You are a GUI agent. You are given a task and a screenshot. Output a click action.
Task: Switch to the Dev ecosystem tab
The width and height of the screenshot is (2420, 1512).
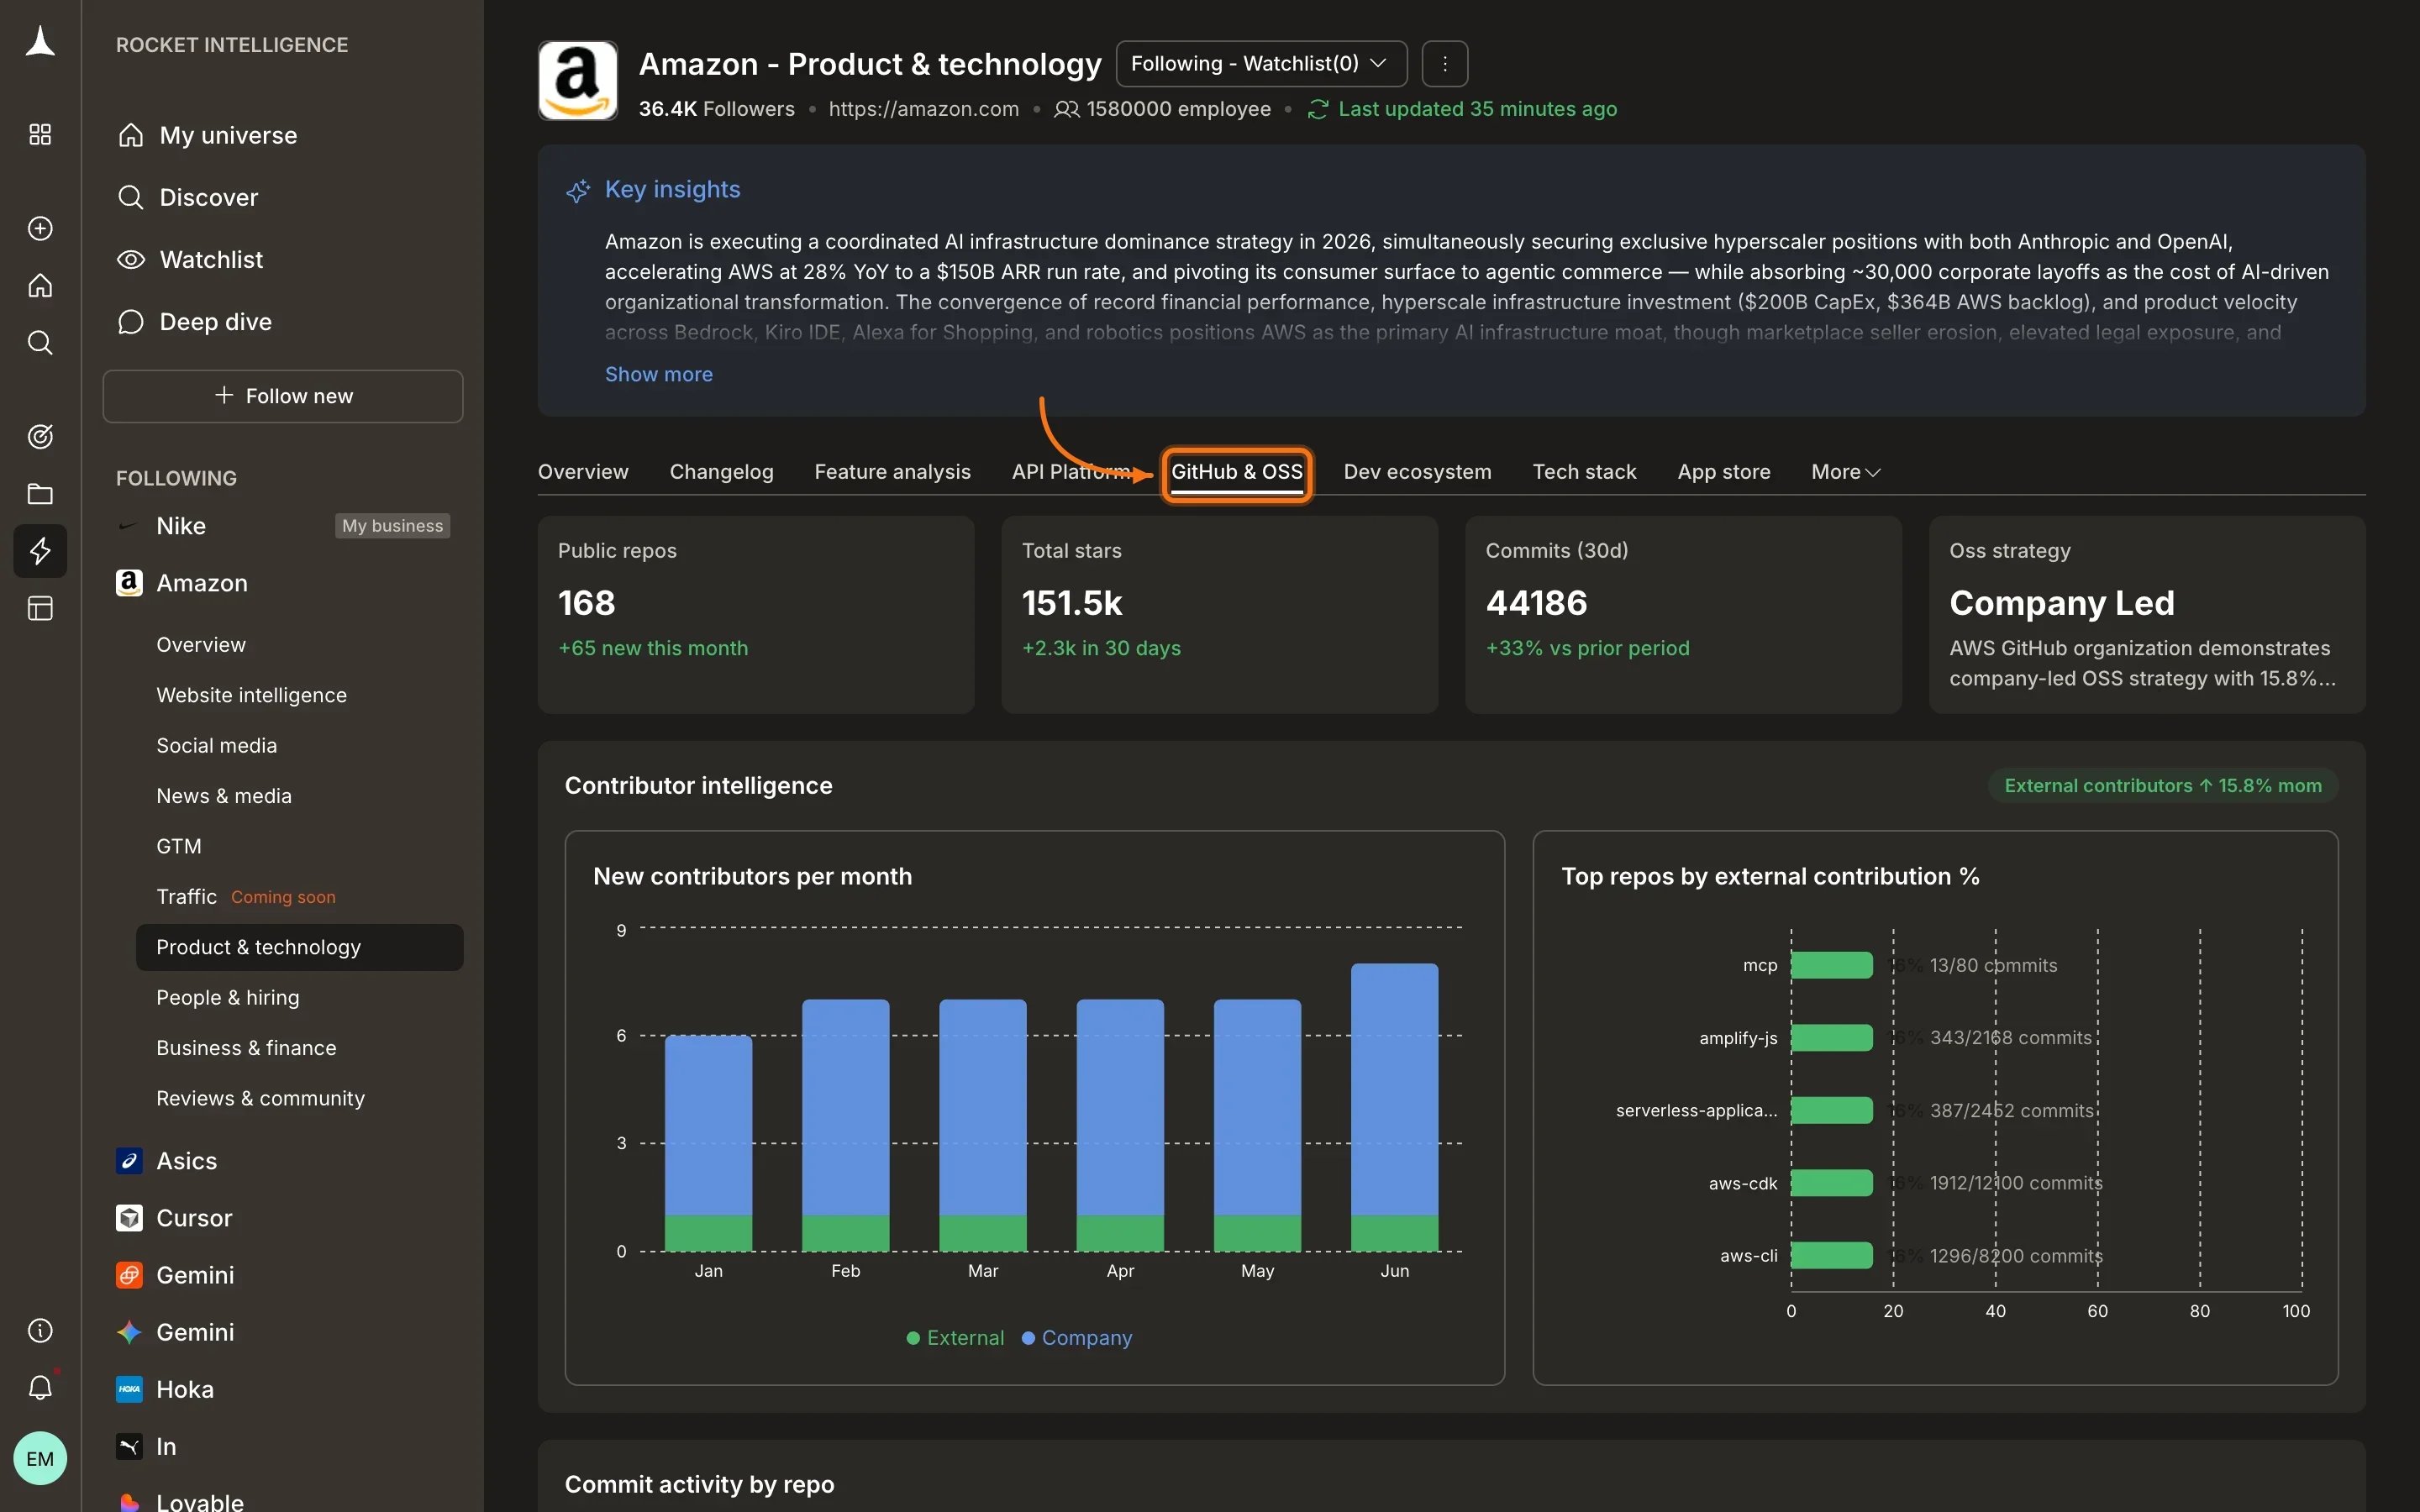1418,472
